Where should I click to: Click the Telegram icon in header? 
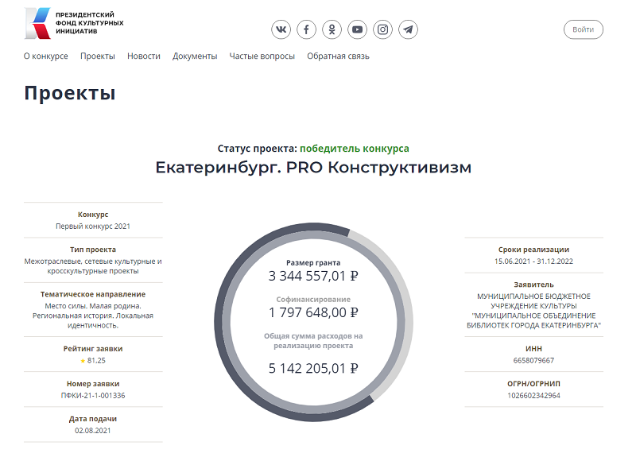(409, 30)
